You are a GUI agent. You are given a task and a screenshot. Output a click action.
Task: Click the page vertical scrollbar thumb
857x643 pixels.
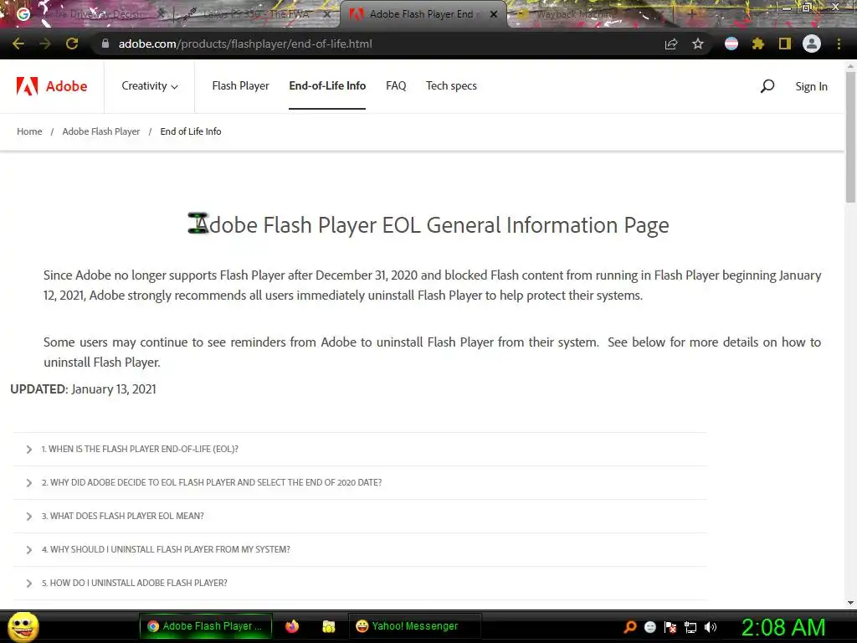coord(850,136)
